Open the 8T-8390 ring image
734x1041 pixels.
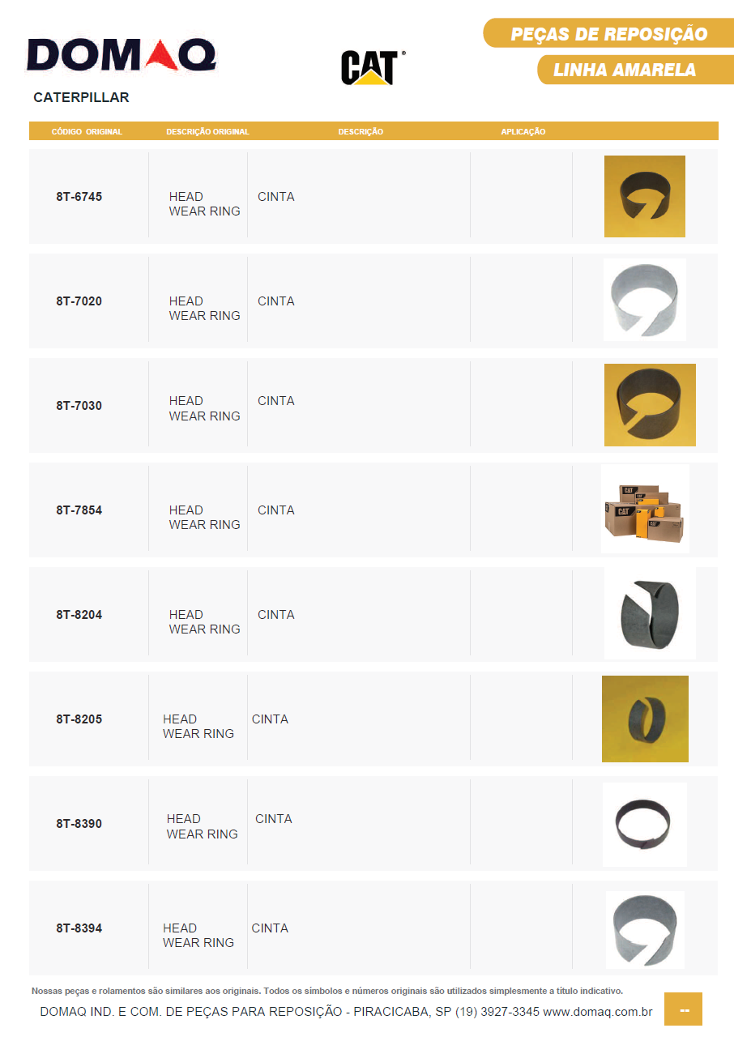click(x=644, y=824)
